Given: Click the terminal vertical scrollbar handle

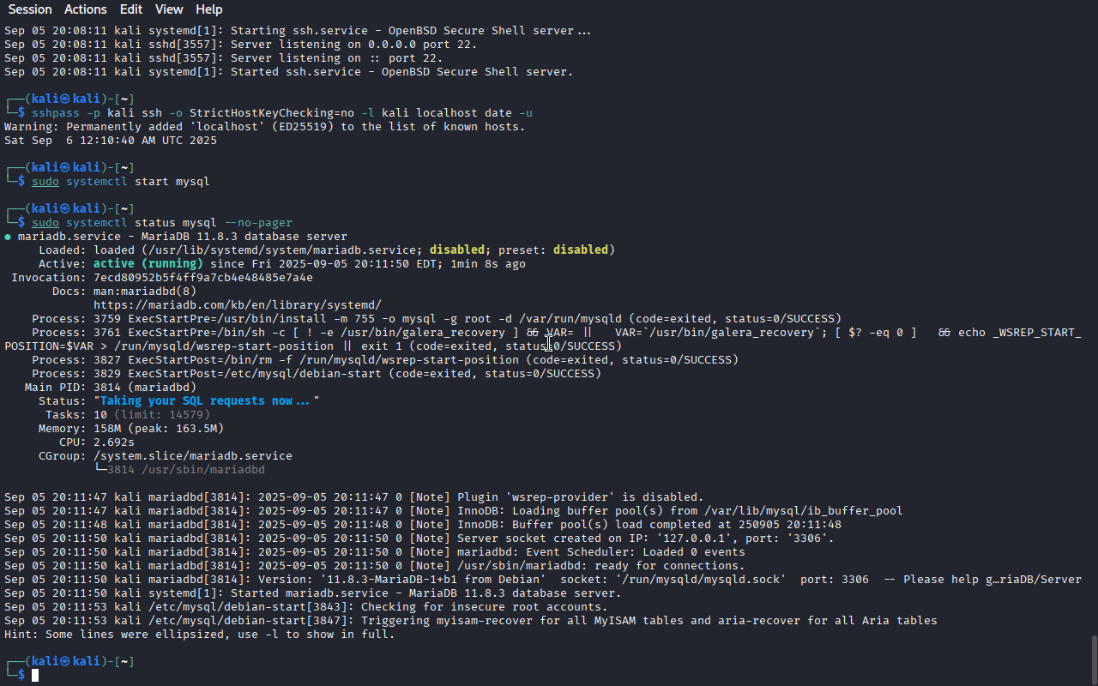Looking at the screenshot, I should coord(1094,659).
